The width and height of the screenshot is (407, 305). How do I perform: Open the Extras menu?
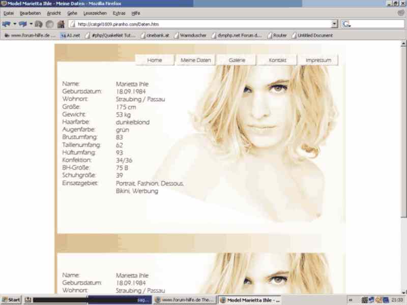pos(119,13)
